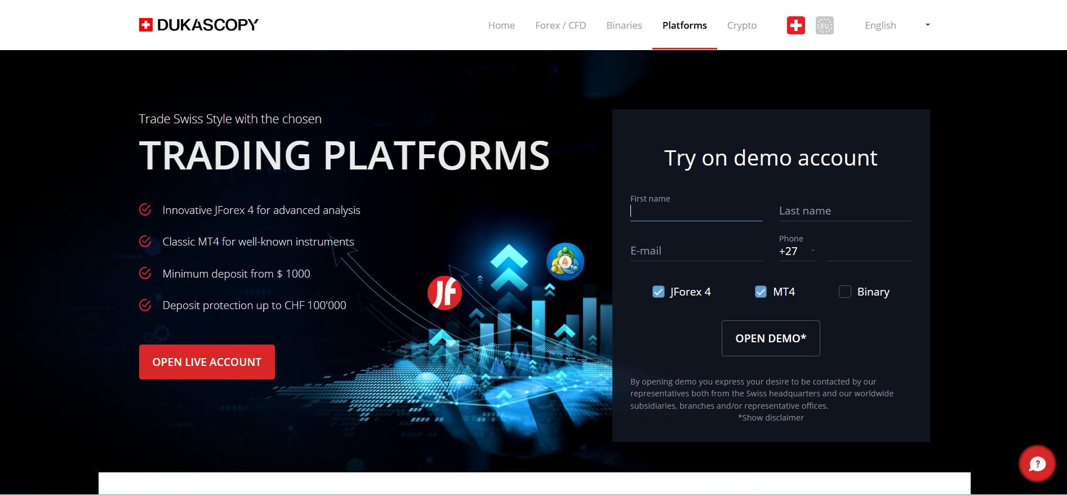Open the +27 phone country code dropdown
1067x496 pixels.
[x=797, y=251]
